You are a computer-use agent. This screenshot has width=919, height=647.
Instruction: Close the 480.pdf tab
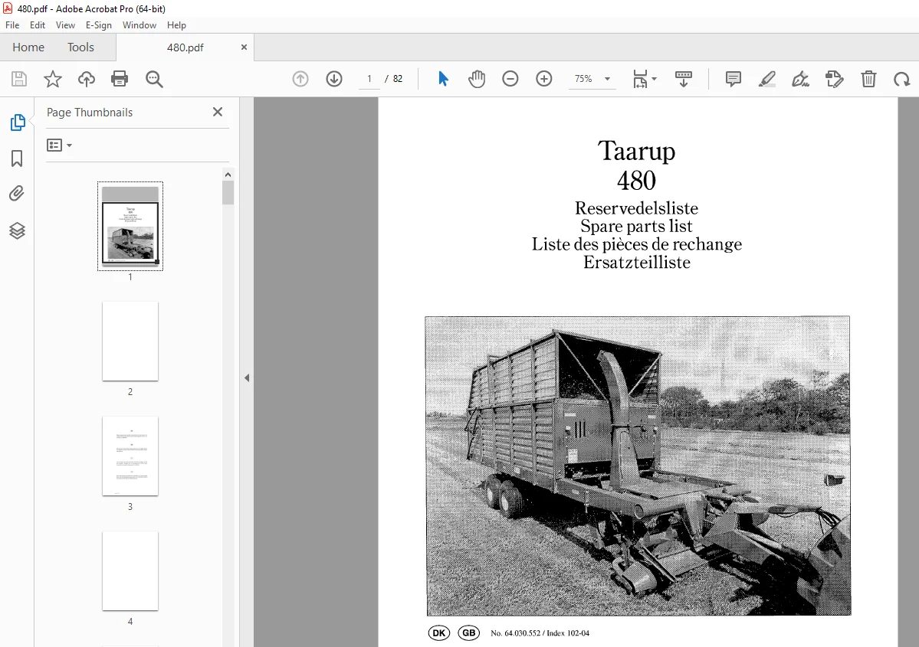(244, 47)
